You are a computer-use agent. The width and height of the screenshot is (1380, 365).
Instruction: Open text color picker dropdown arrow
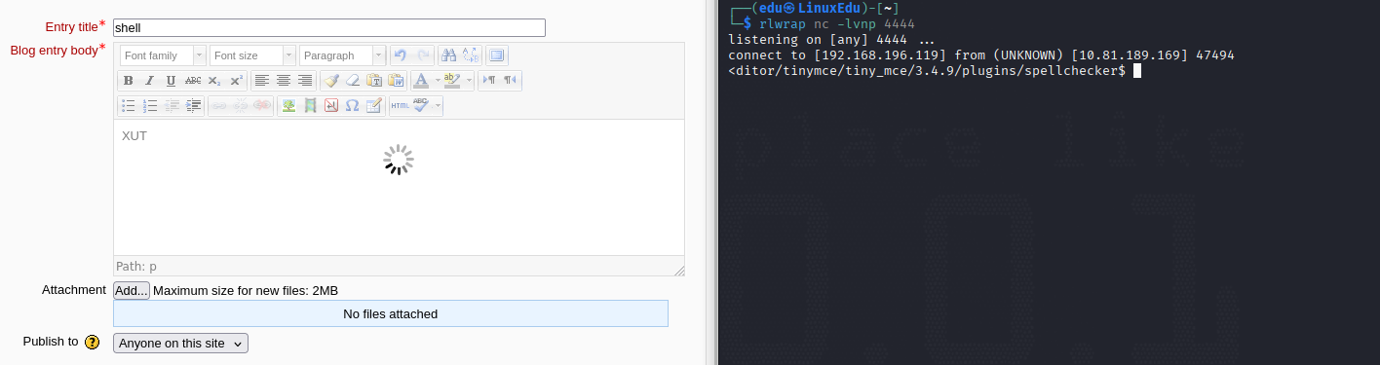click(x=438, y=81)
